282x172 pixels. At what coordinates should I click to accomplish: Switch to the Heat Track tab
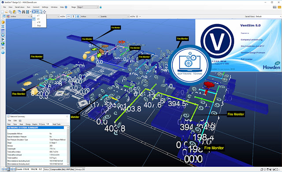[56, 124]
